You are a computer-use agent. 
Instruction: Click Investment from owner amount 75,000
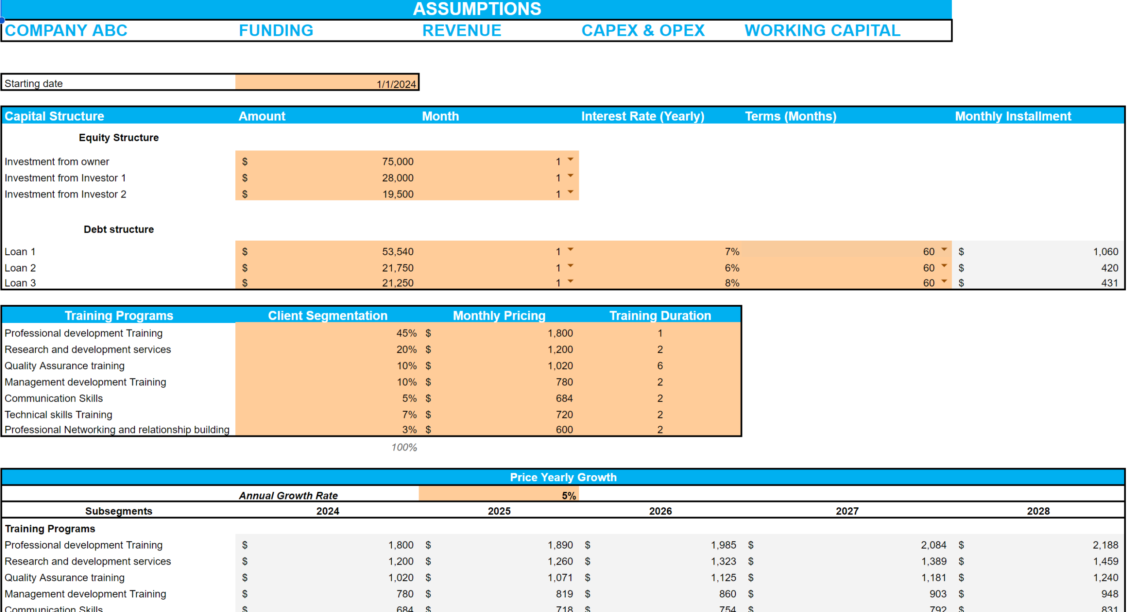click(x=327, y=161)
